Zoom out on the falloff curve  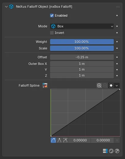105,85
